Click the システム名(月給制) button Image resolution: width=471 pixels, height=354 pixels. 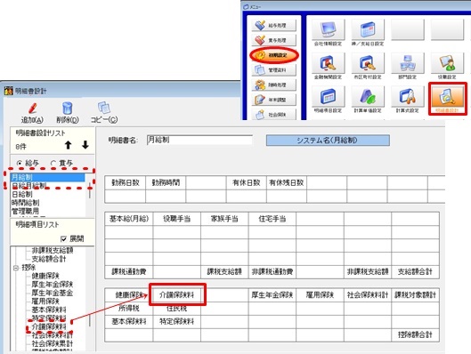click(x=328, y=141)
